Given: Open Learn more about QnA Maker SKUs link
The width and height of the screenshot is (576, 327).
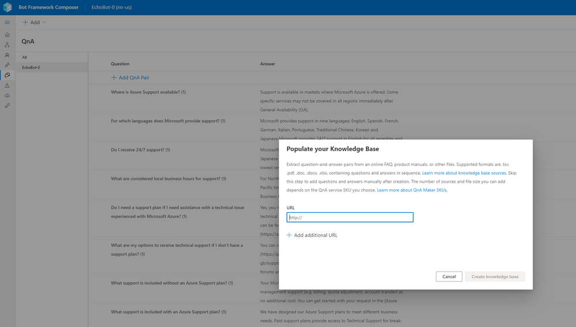Looking at the screenshot, I should pyautogui.click(x=412, y=190).
